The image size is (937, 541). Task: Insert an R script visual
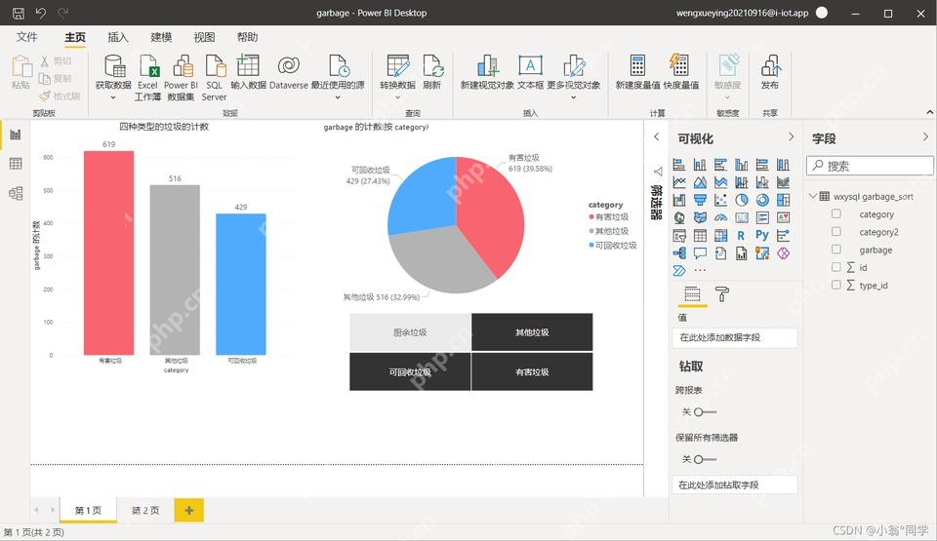[x=741, y=236]
